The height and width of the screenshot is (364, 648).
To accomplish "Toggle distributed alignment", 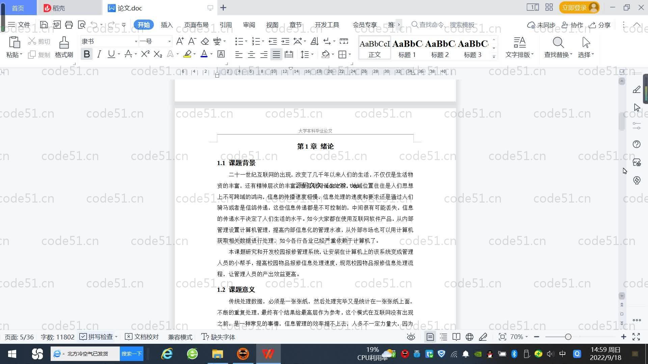I will [289, 54].
